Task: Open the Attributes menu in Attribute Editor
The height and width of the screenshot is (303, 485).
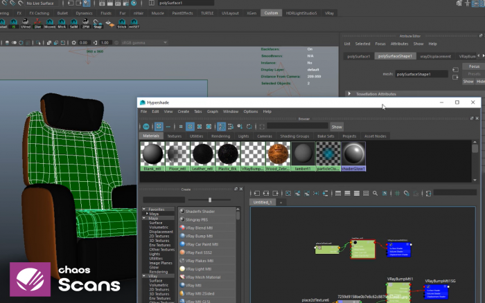Action: click(399, 44)
